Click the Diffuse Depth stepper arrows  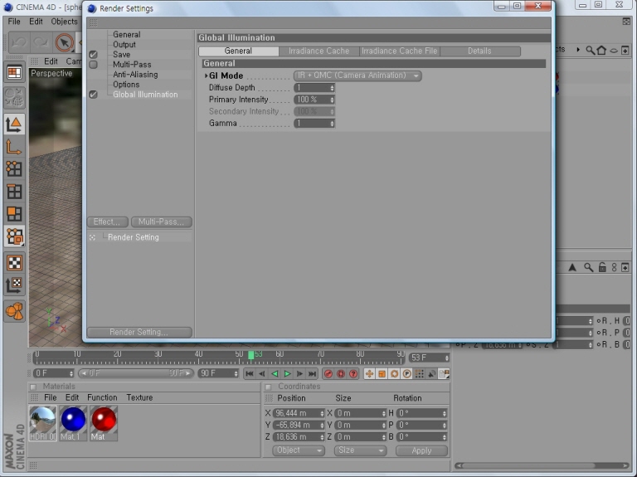click(x=332, y=88)
